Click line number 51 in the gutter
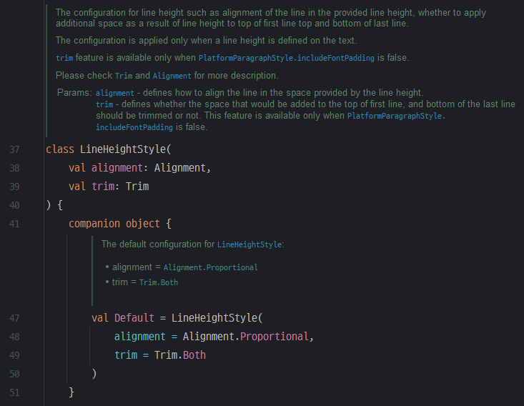Screen dimensions: 524x406 click(14, 392)
